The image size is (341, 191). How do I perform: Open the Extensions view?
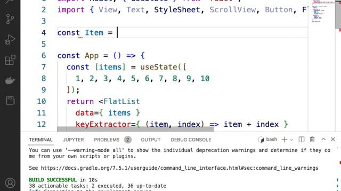(10, 60)
